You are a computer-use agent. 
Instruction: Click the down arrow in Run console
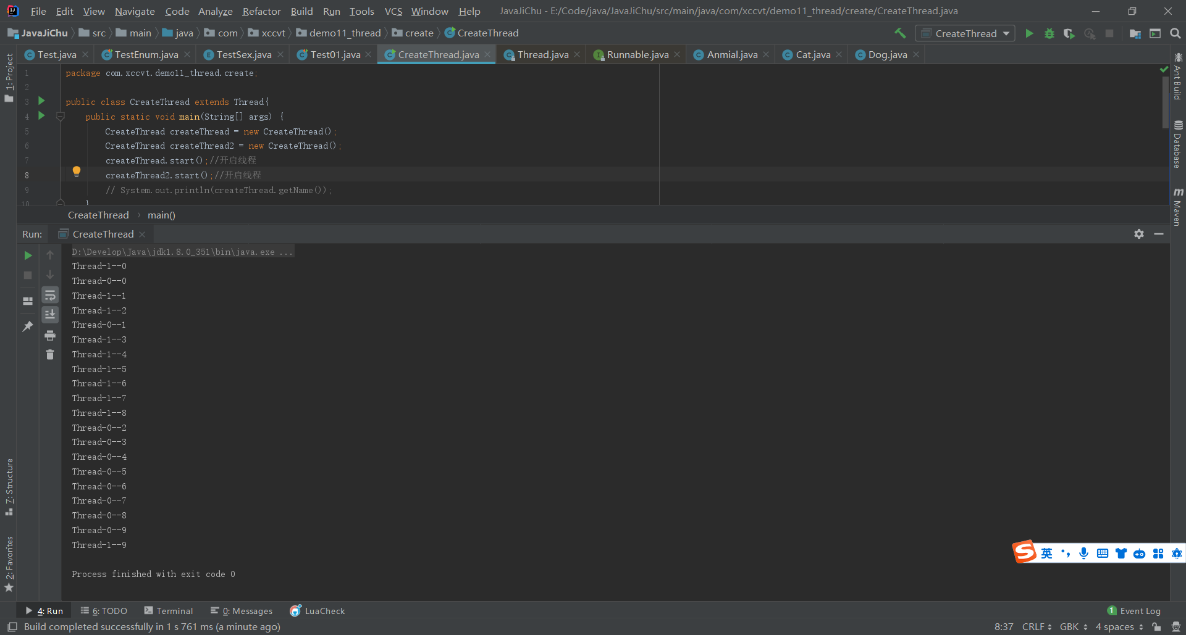50,275
